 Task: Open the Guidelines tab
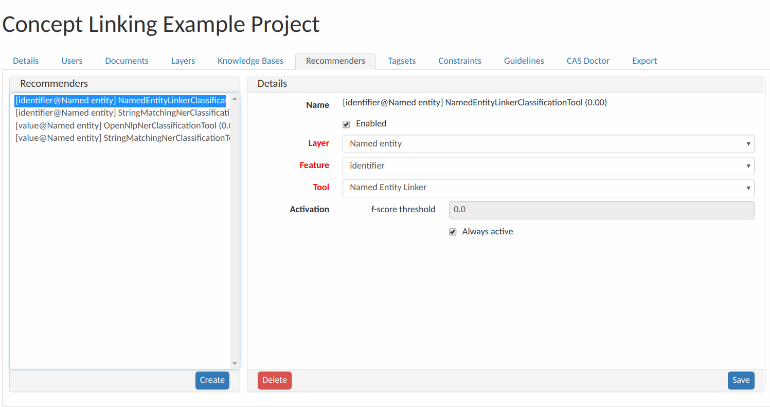click(524, 61)
